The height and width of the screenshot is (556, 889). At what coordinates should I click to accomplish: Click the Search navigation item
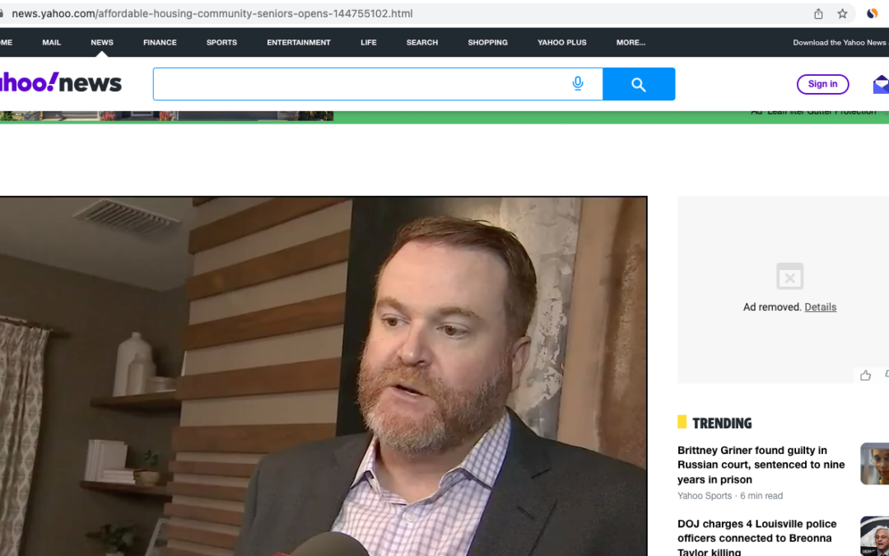422,43
